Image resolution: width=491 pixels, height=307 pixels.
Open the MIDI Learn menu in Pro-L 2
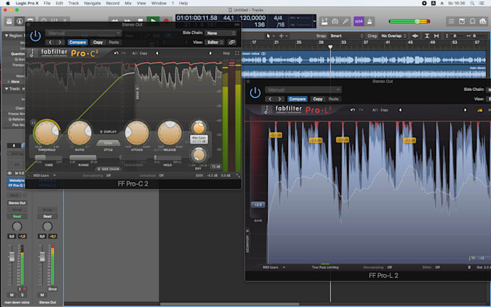click(274, 267)
